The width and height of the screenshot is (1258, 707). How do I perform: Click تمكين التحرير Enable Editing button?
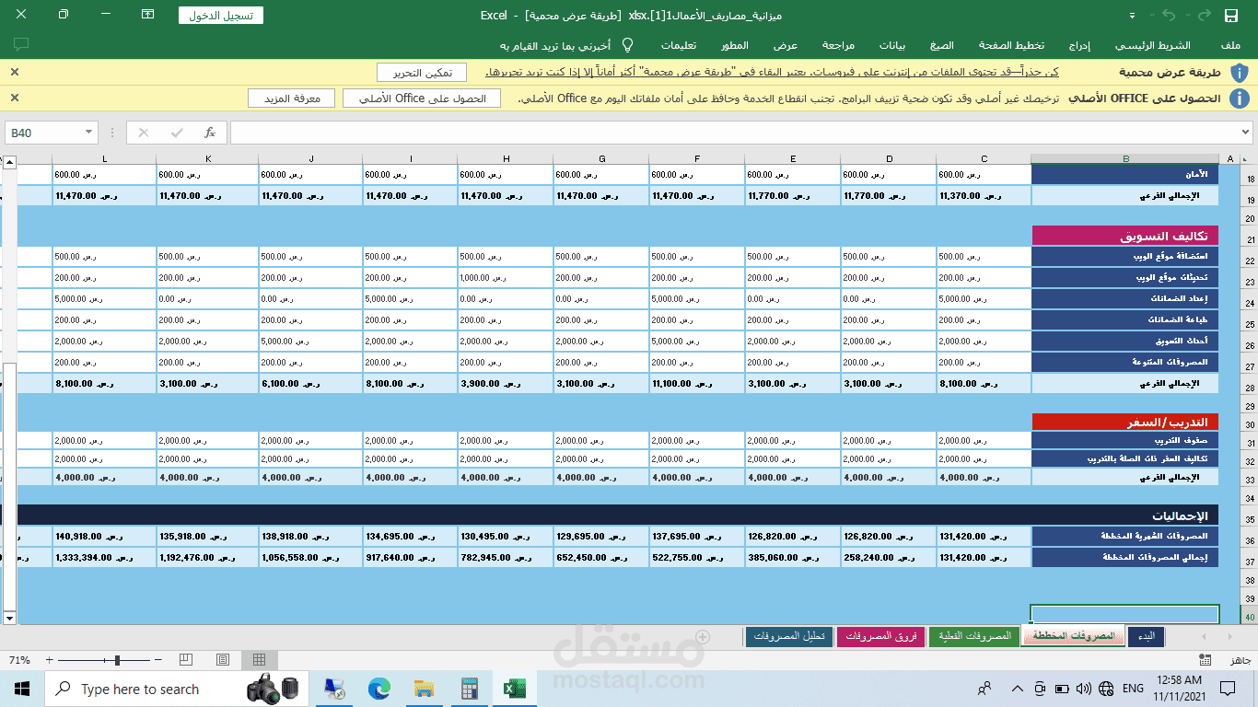point(422,73)
